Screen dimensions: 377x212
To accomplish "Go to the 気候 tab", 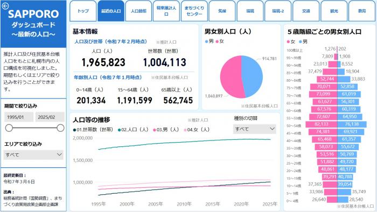I will (222, 11).
